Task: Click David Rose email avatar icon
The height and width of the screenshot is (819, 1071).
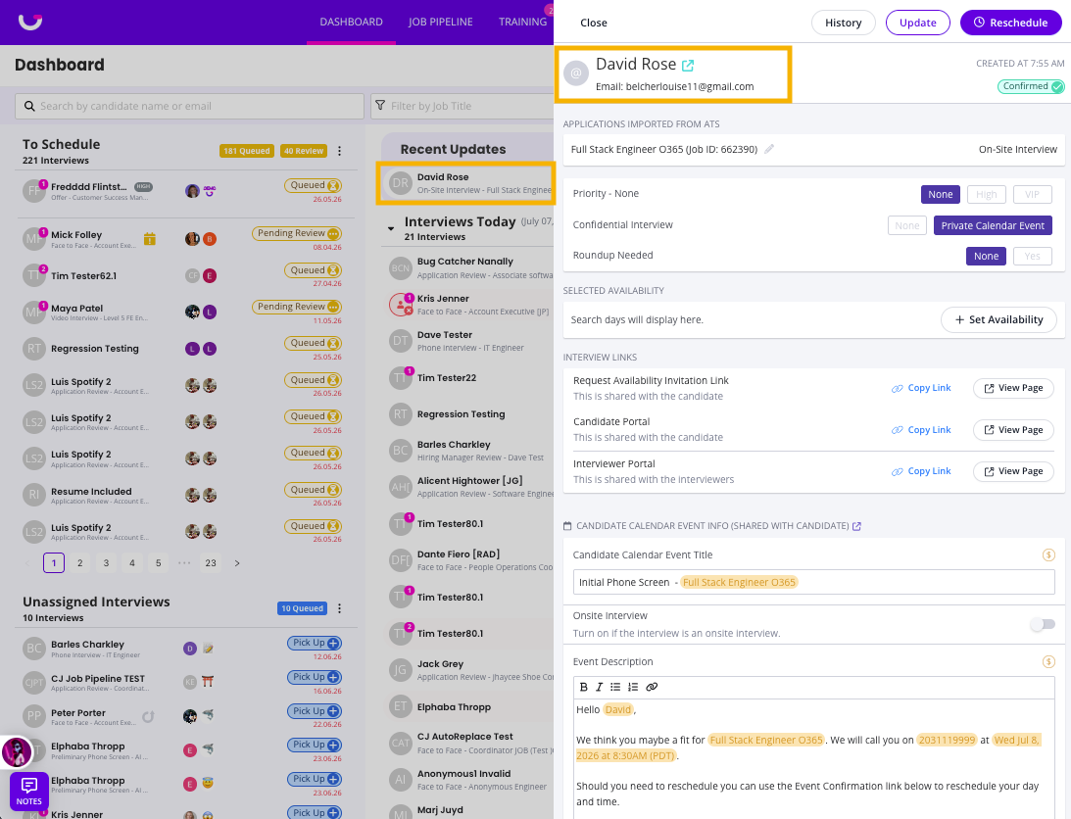Action: pos(576,72)
